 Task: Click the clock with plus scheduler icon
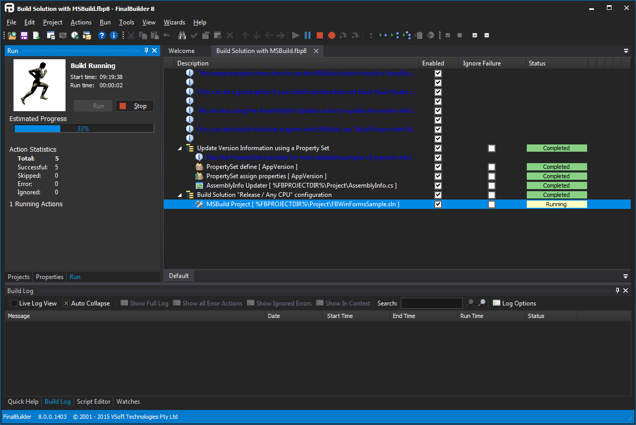pyautogui.click(x=75, y=35)
